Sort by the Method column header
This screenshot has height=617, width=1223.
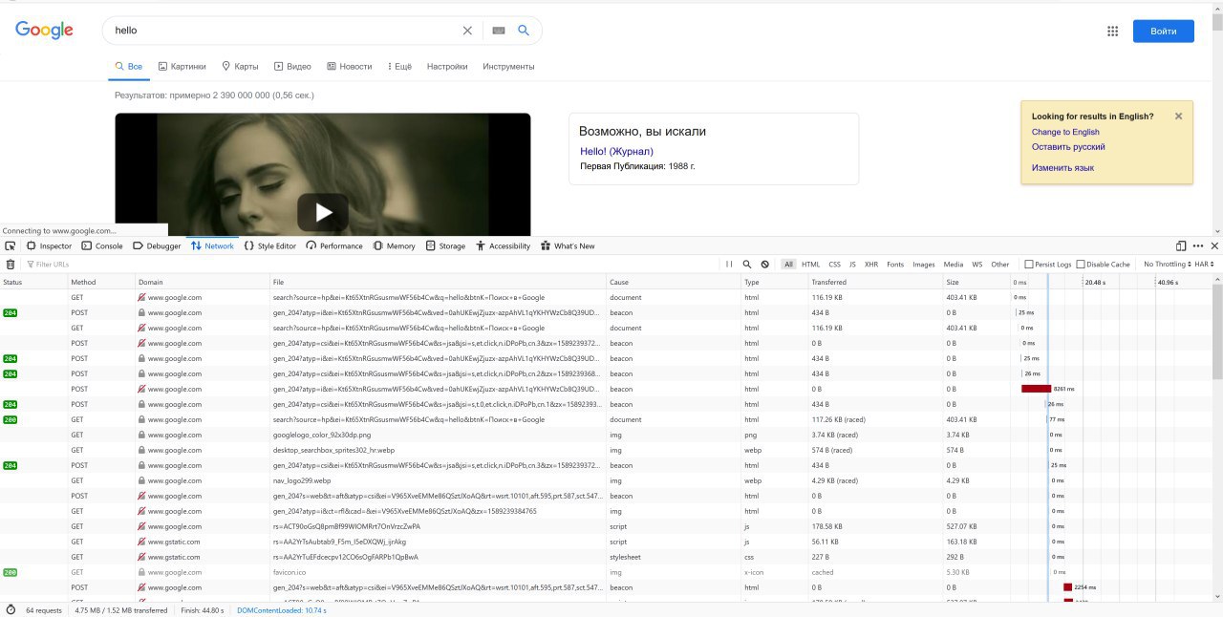tap(101, 282)
